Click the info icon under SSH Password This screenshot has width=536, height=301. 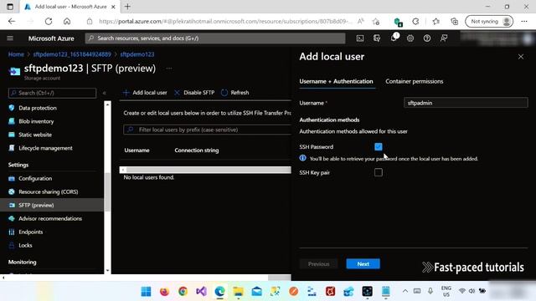[x=303, y=158]
